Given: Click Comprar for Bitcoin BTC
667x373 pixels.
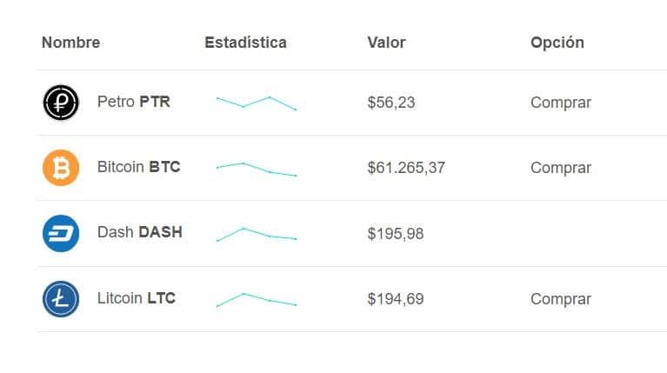Looking at the screenshot, I should (x=561, y=168).
